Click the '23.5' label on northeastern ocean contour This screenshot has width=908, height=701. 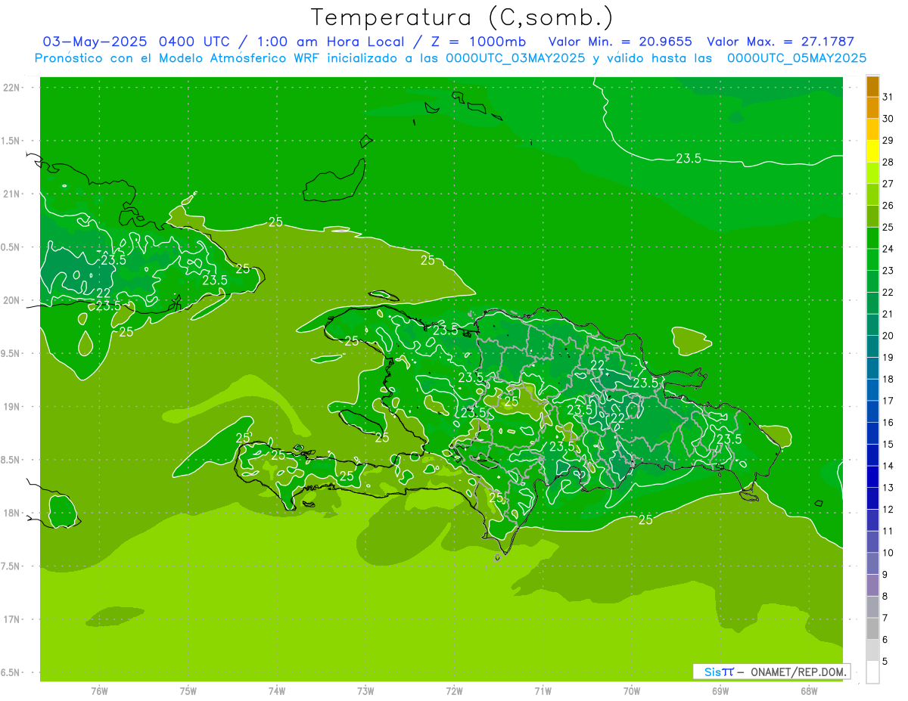[x=688, y=158]
